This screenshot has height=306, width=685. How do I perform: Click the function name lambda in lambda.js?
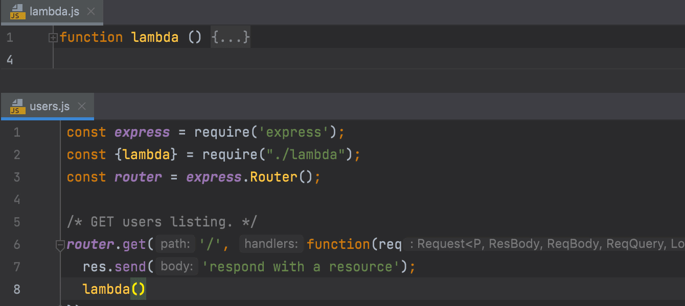[155, 37]
